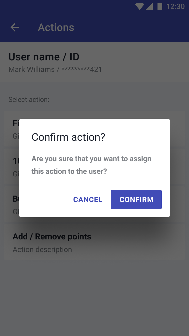Select the Actions header title

(x=56, y=27)
